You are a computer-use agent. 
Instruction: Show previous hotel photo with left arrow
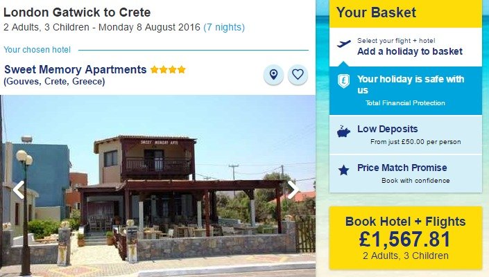point(19,190)
